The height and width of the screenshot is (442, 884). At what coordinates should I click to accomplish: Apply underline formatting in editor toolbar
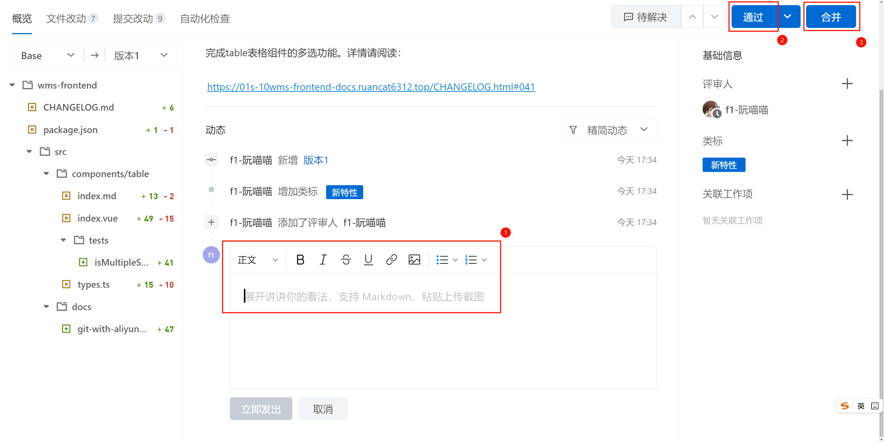click(368, 260)
